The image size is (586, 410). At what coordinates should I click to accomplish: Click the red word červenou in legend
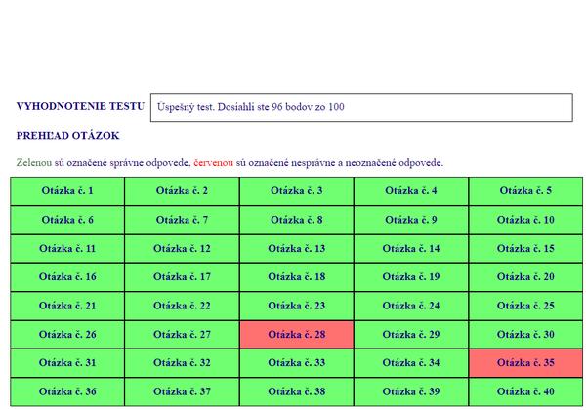tap(214, 162)
